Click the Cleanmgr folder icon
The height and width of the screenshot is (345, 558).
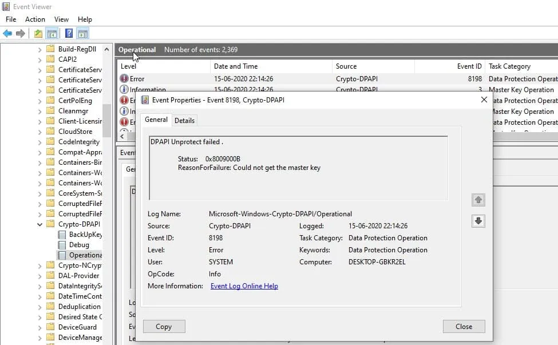click(51, 110)
